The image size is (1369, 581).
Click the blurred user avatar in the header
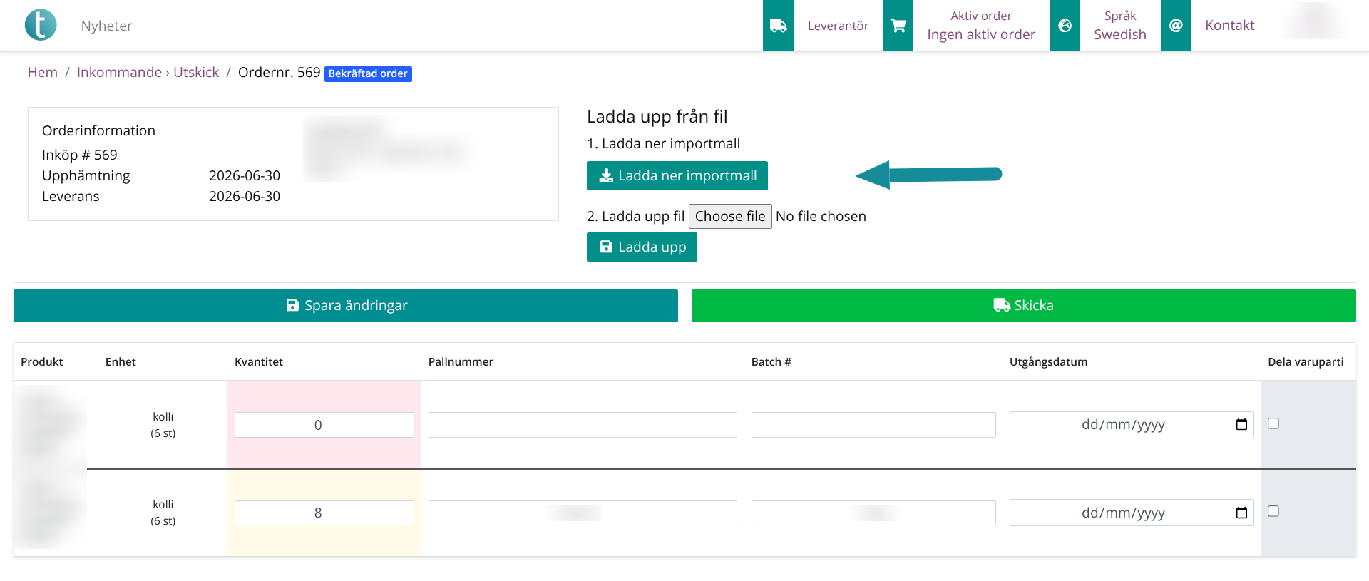[x=1315, y=21]
